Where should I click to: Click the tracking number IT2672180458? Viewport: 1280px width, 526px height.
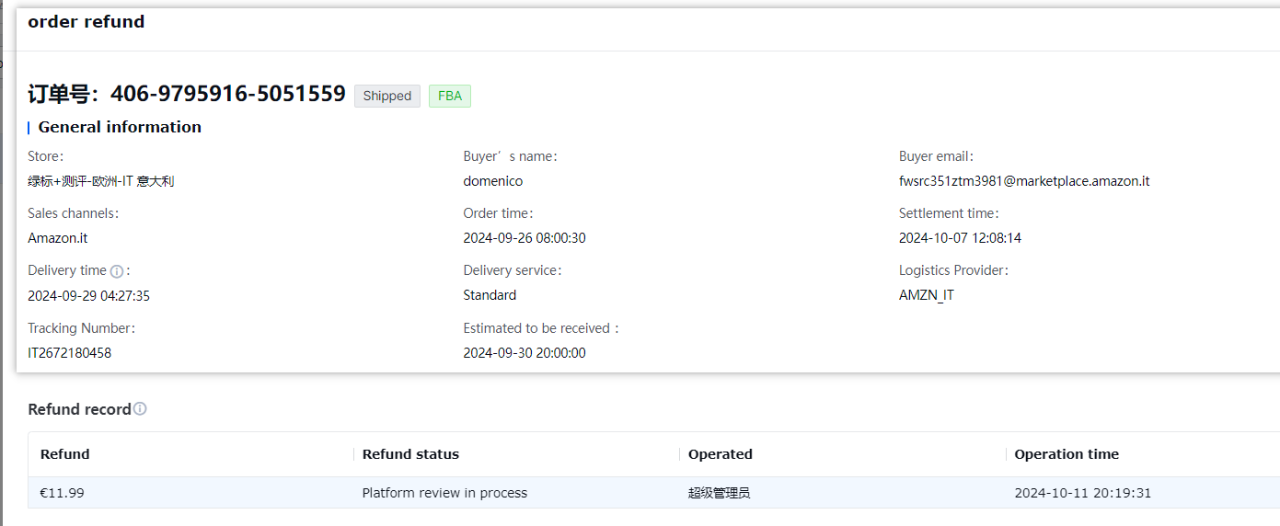pyautogui.click(x=69, y=353)
